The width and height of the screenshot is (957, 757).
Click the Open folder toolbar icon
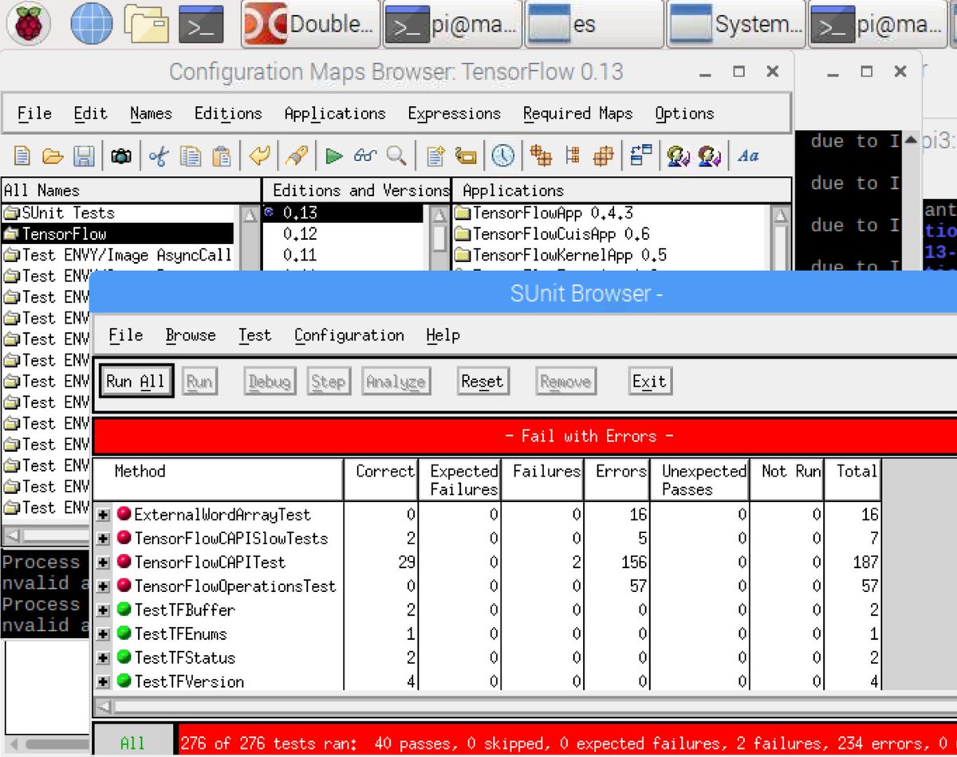click(x=53, y=156)
